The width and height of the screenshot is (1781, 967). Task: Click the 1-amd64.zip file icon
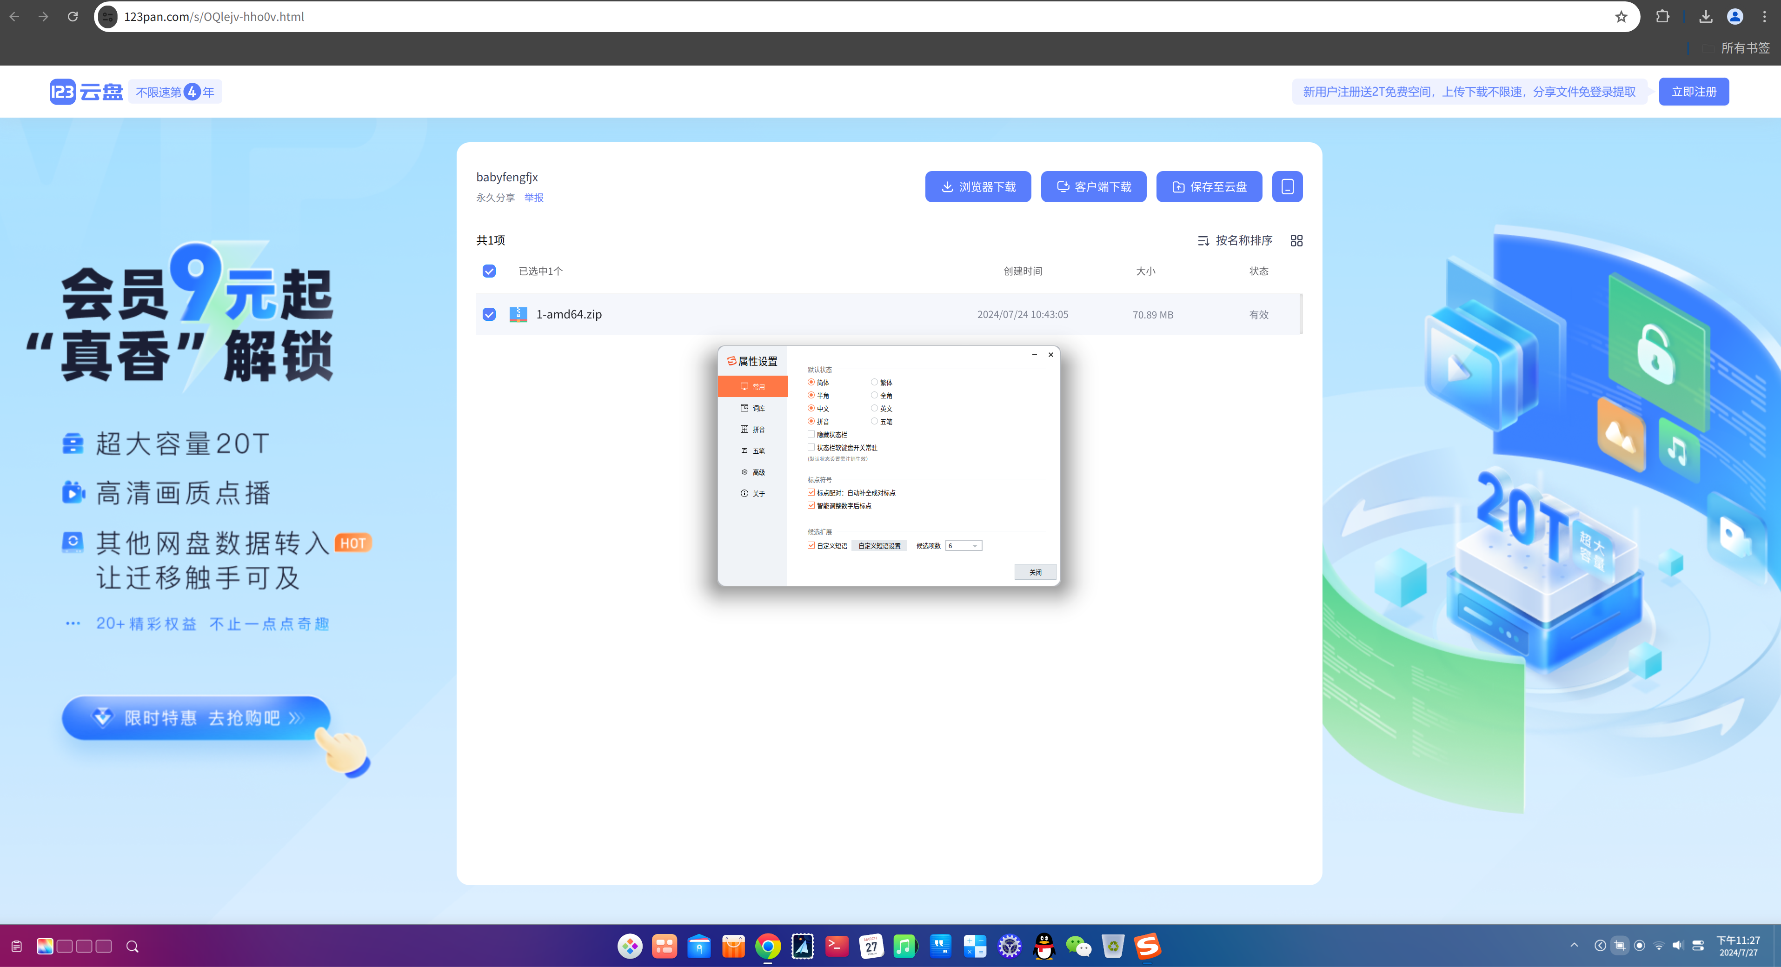[x=518, y=314]
